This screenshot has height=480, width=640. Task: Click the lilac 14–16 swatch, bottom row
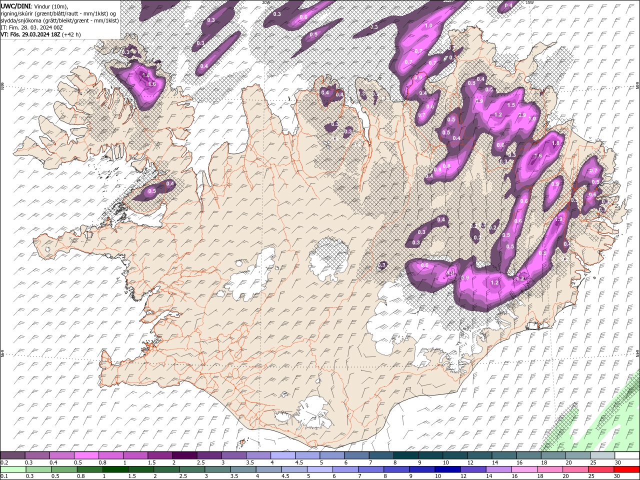498,469
